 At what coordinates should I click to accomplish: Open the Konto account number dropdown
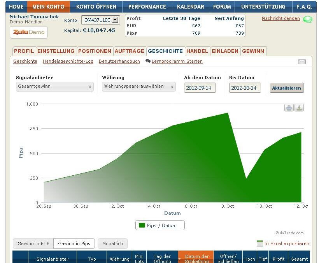point(101,20)
